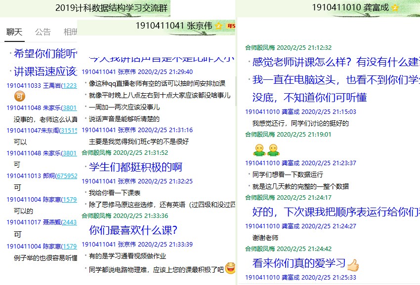Open the 公告 tab
The height and width of the screenshot is (285, 420).
pos(43,32)
